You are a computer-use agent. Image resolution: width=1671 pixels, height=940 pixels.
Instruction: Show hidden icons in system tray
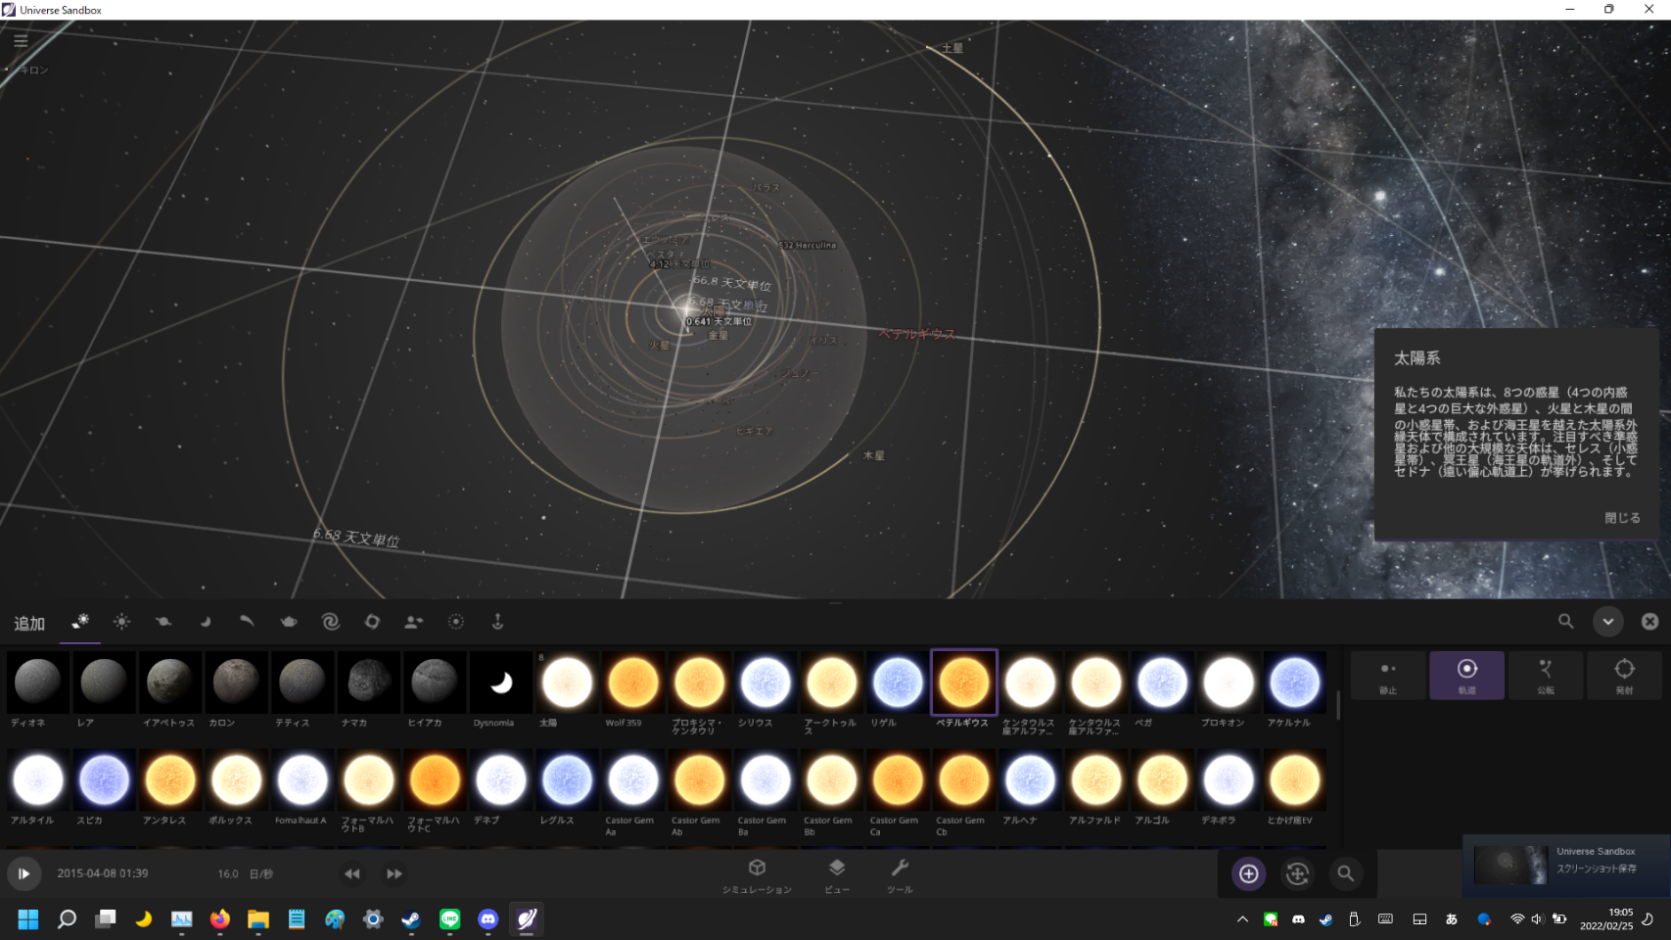point(1242,919)
